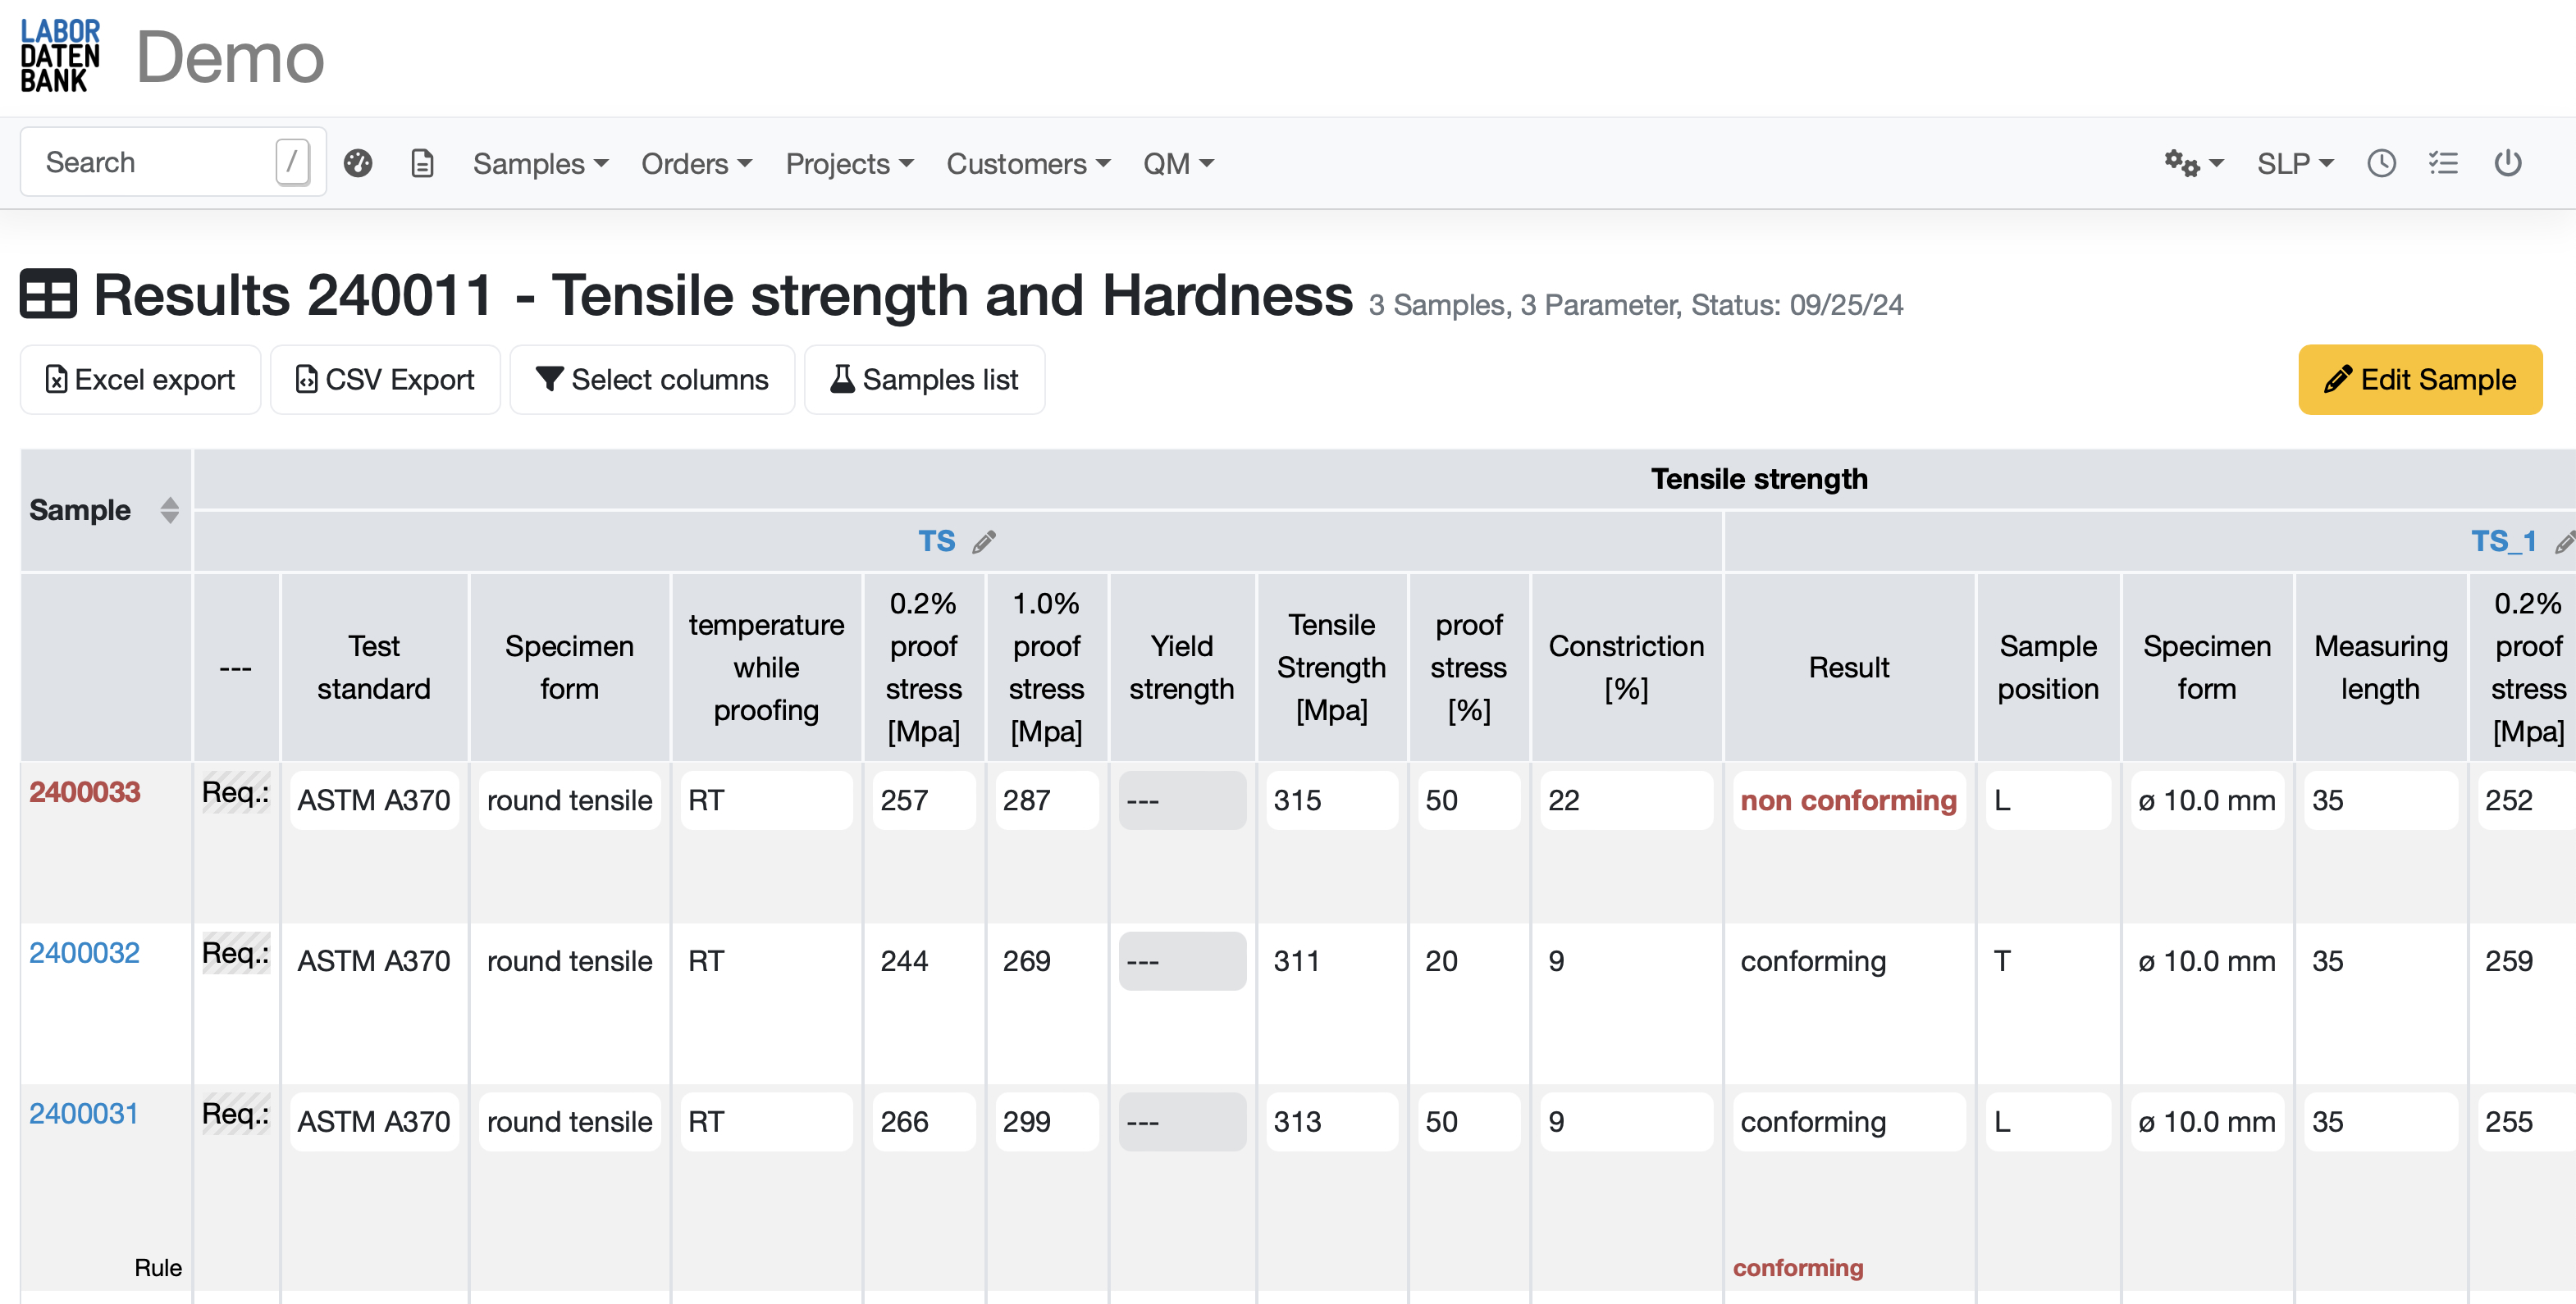Click the document icon in navbar

[422, 163]
